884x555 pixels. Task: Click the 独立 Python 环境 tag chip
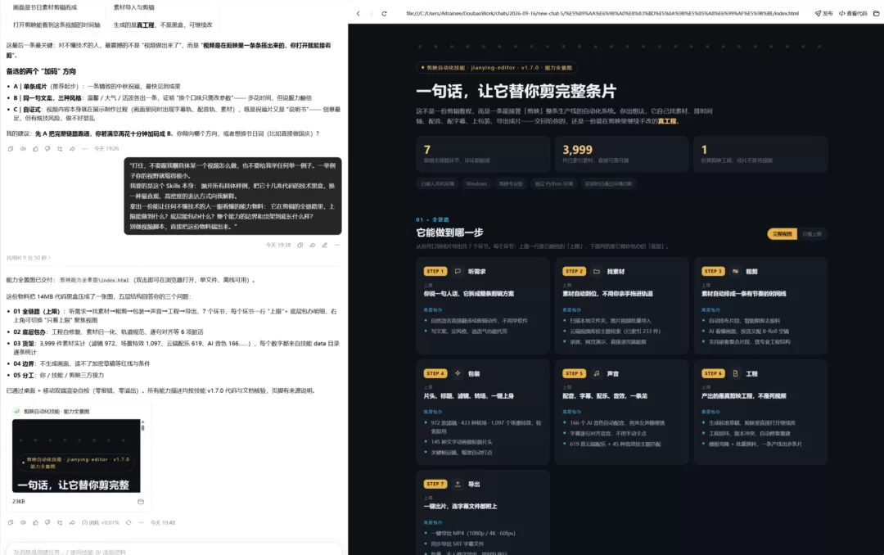553,184
